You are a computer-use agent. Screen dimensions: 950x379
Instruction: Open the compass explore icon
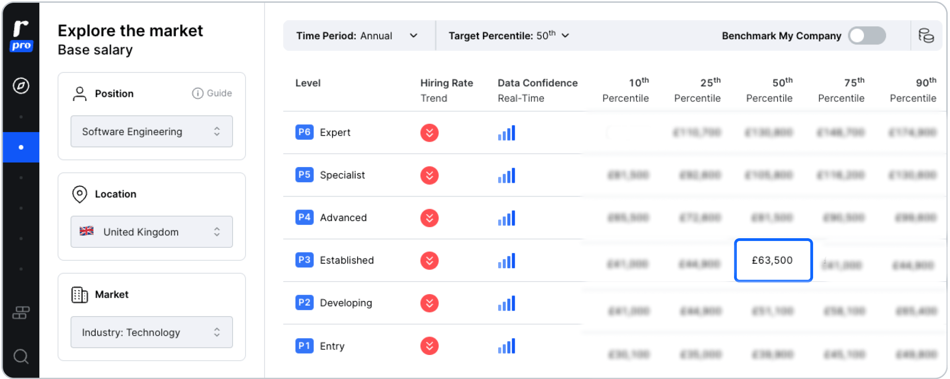point(21,85)
